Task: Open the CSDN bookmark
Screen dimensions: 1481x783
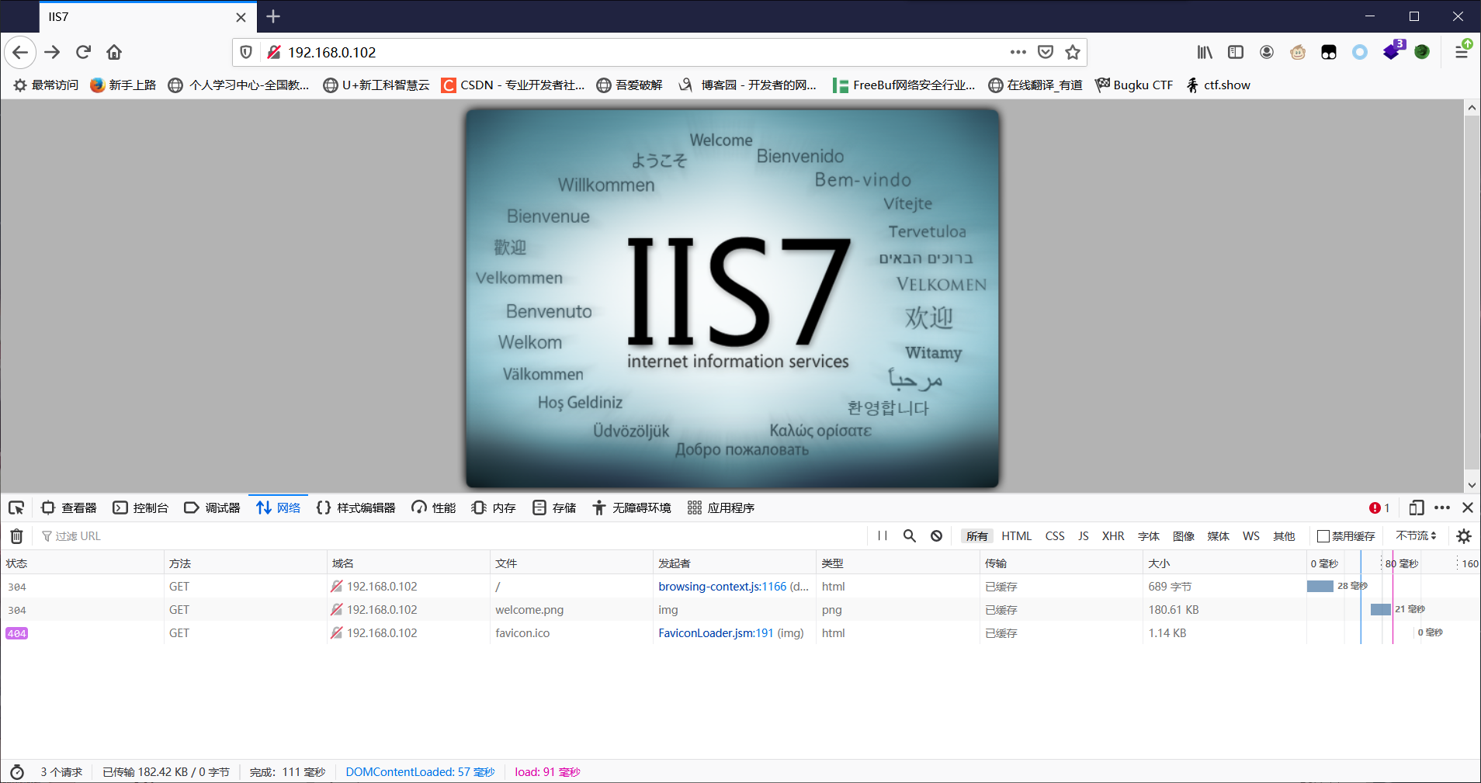Action: [x=513, y=85]
